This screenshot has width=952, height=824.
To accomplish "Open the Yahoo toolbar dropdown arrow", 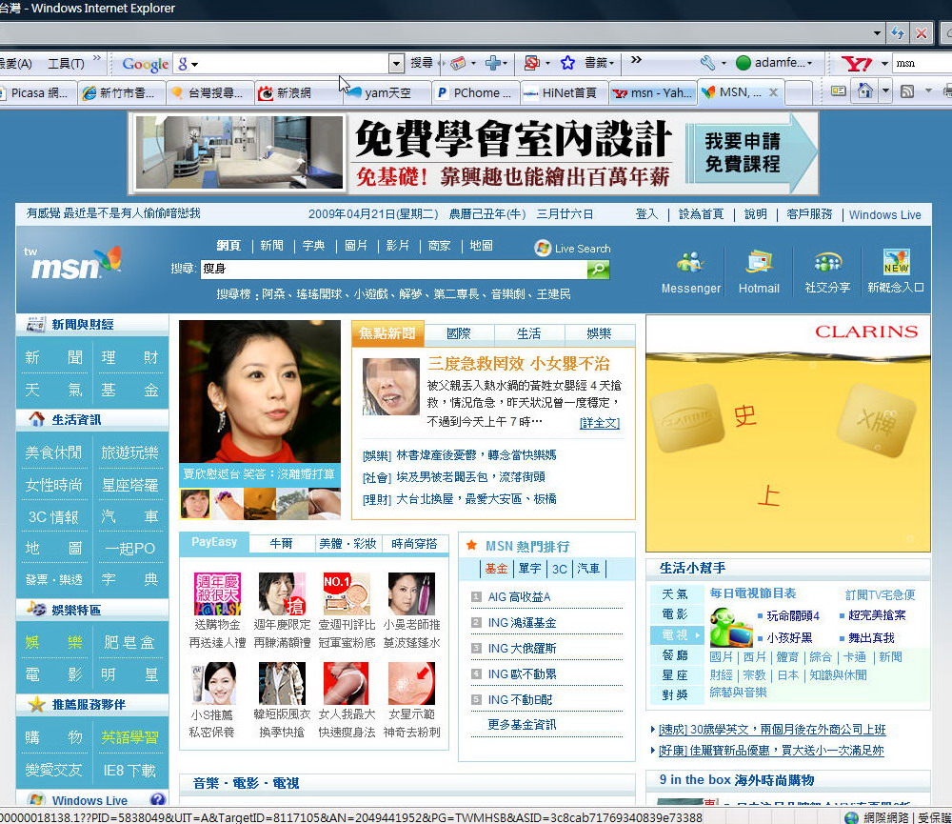I will [884, 63].
